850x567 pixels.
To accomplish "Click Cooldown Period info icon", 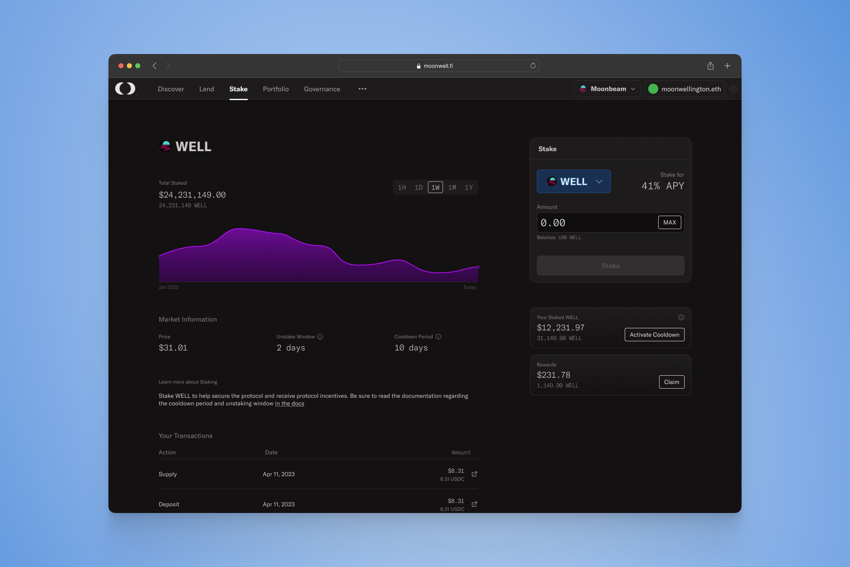I will (438, 337).
